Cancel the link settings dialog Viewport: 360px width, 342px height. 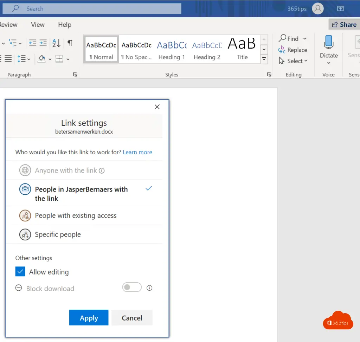[x=132, y=318]
